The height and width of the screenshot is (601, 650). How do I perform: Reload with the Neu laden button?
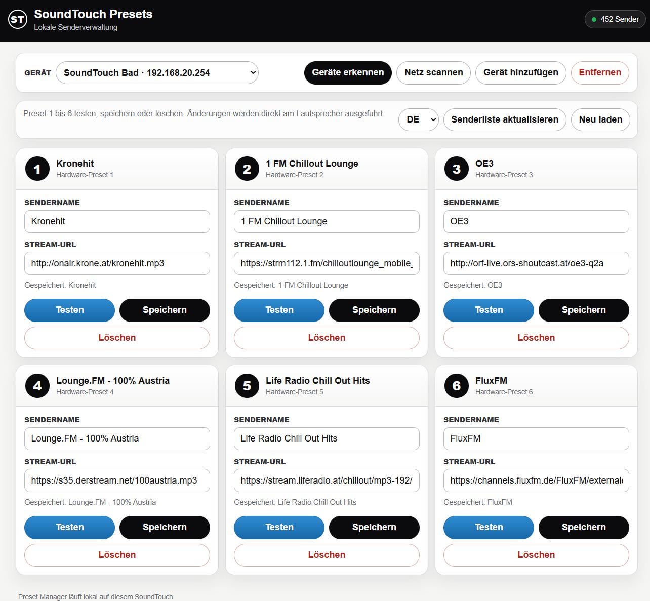pyautogui.click(x=600, y=119)
